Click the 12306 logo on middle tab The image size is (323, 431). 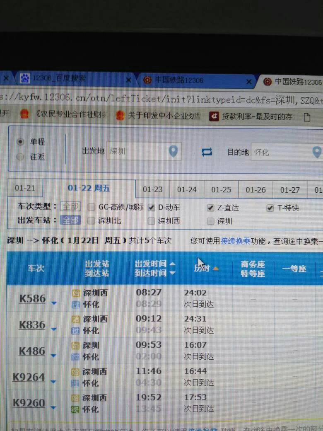point(147,80)
